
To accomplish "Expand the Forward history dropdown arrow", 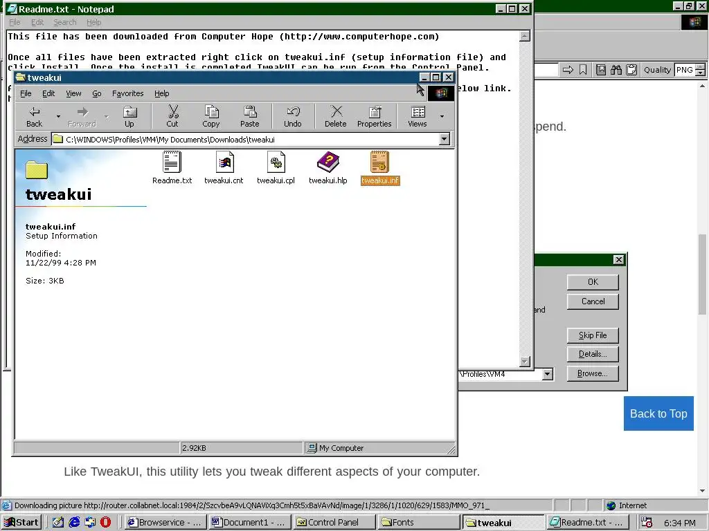I will coord(106,116).
